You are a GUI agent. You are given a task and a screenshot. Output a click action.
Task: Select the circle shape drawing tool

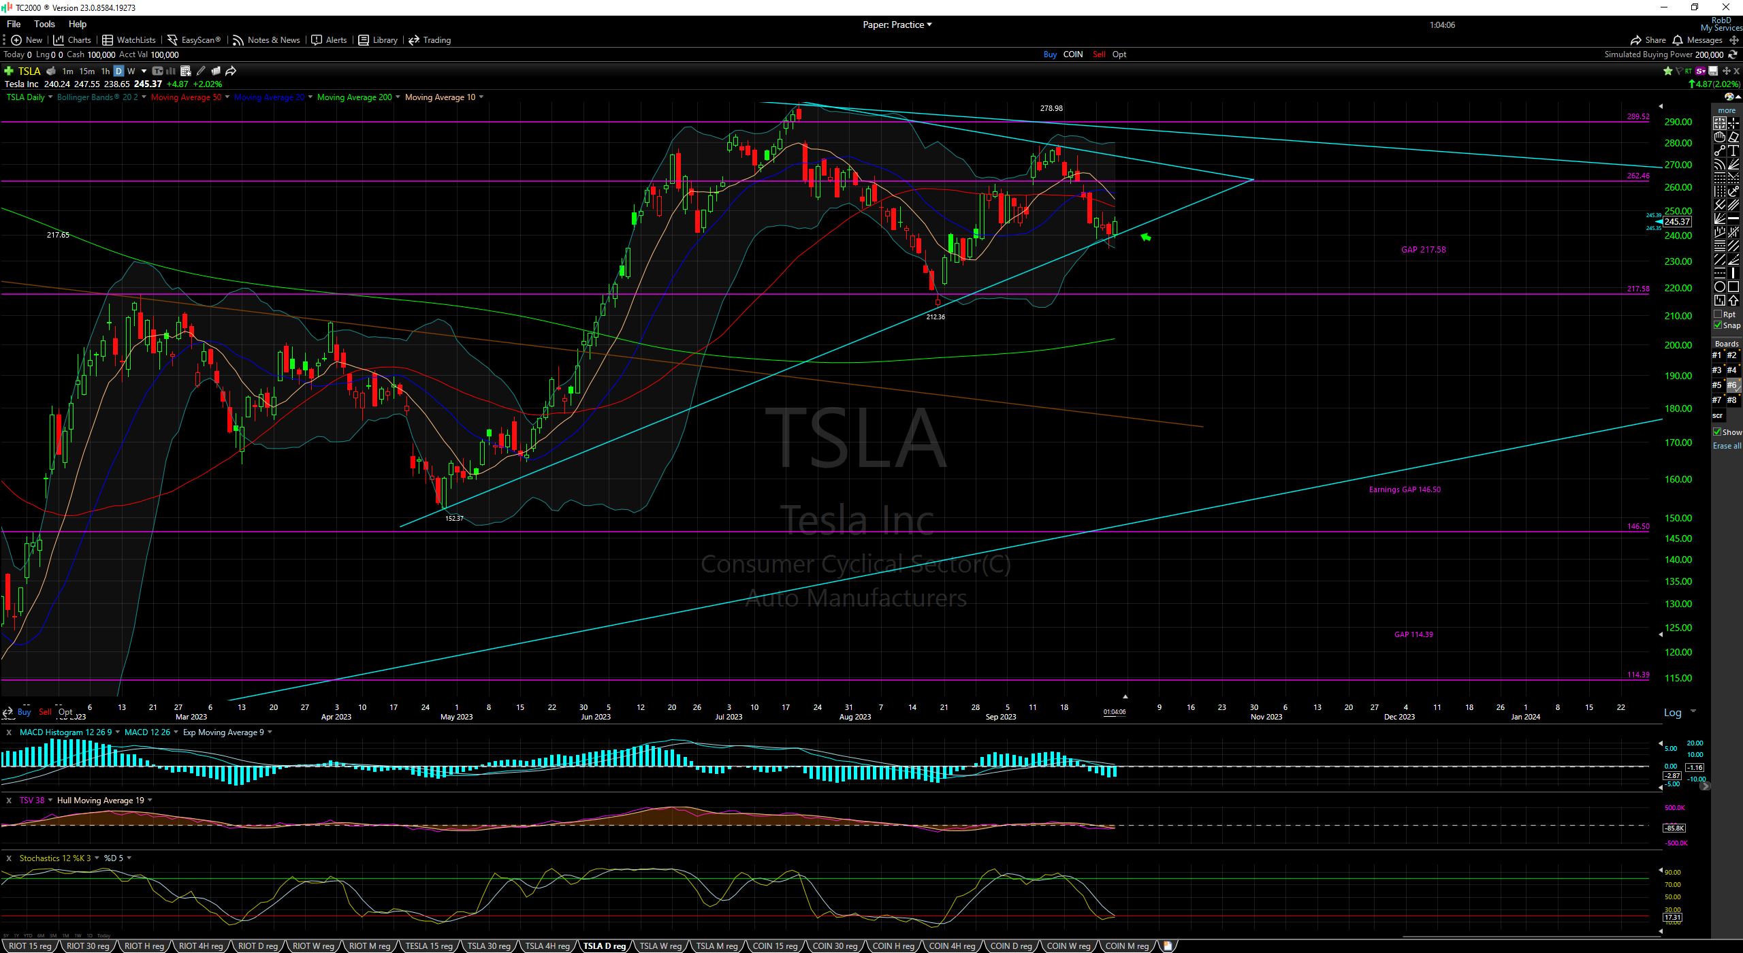[x=1720, y=286]
